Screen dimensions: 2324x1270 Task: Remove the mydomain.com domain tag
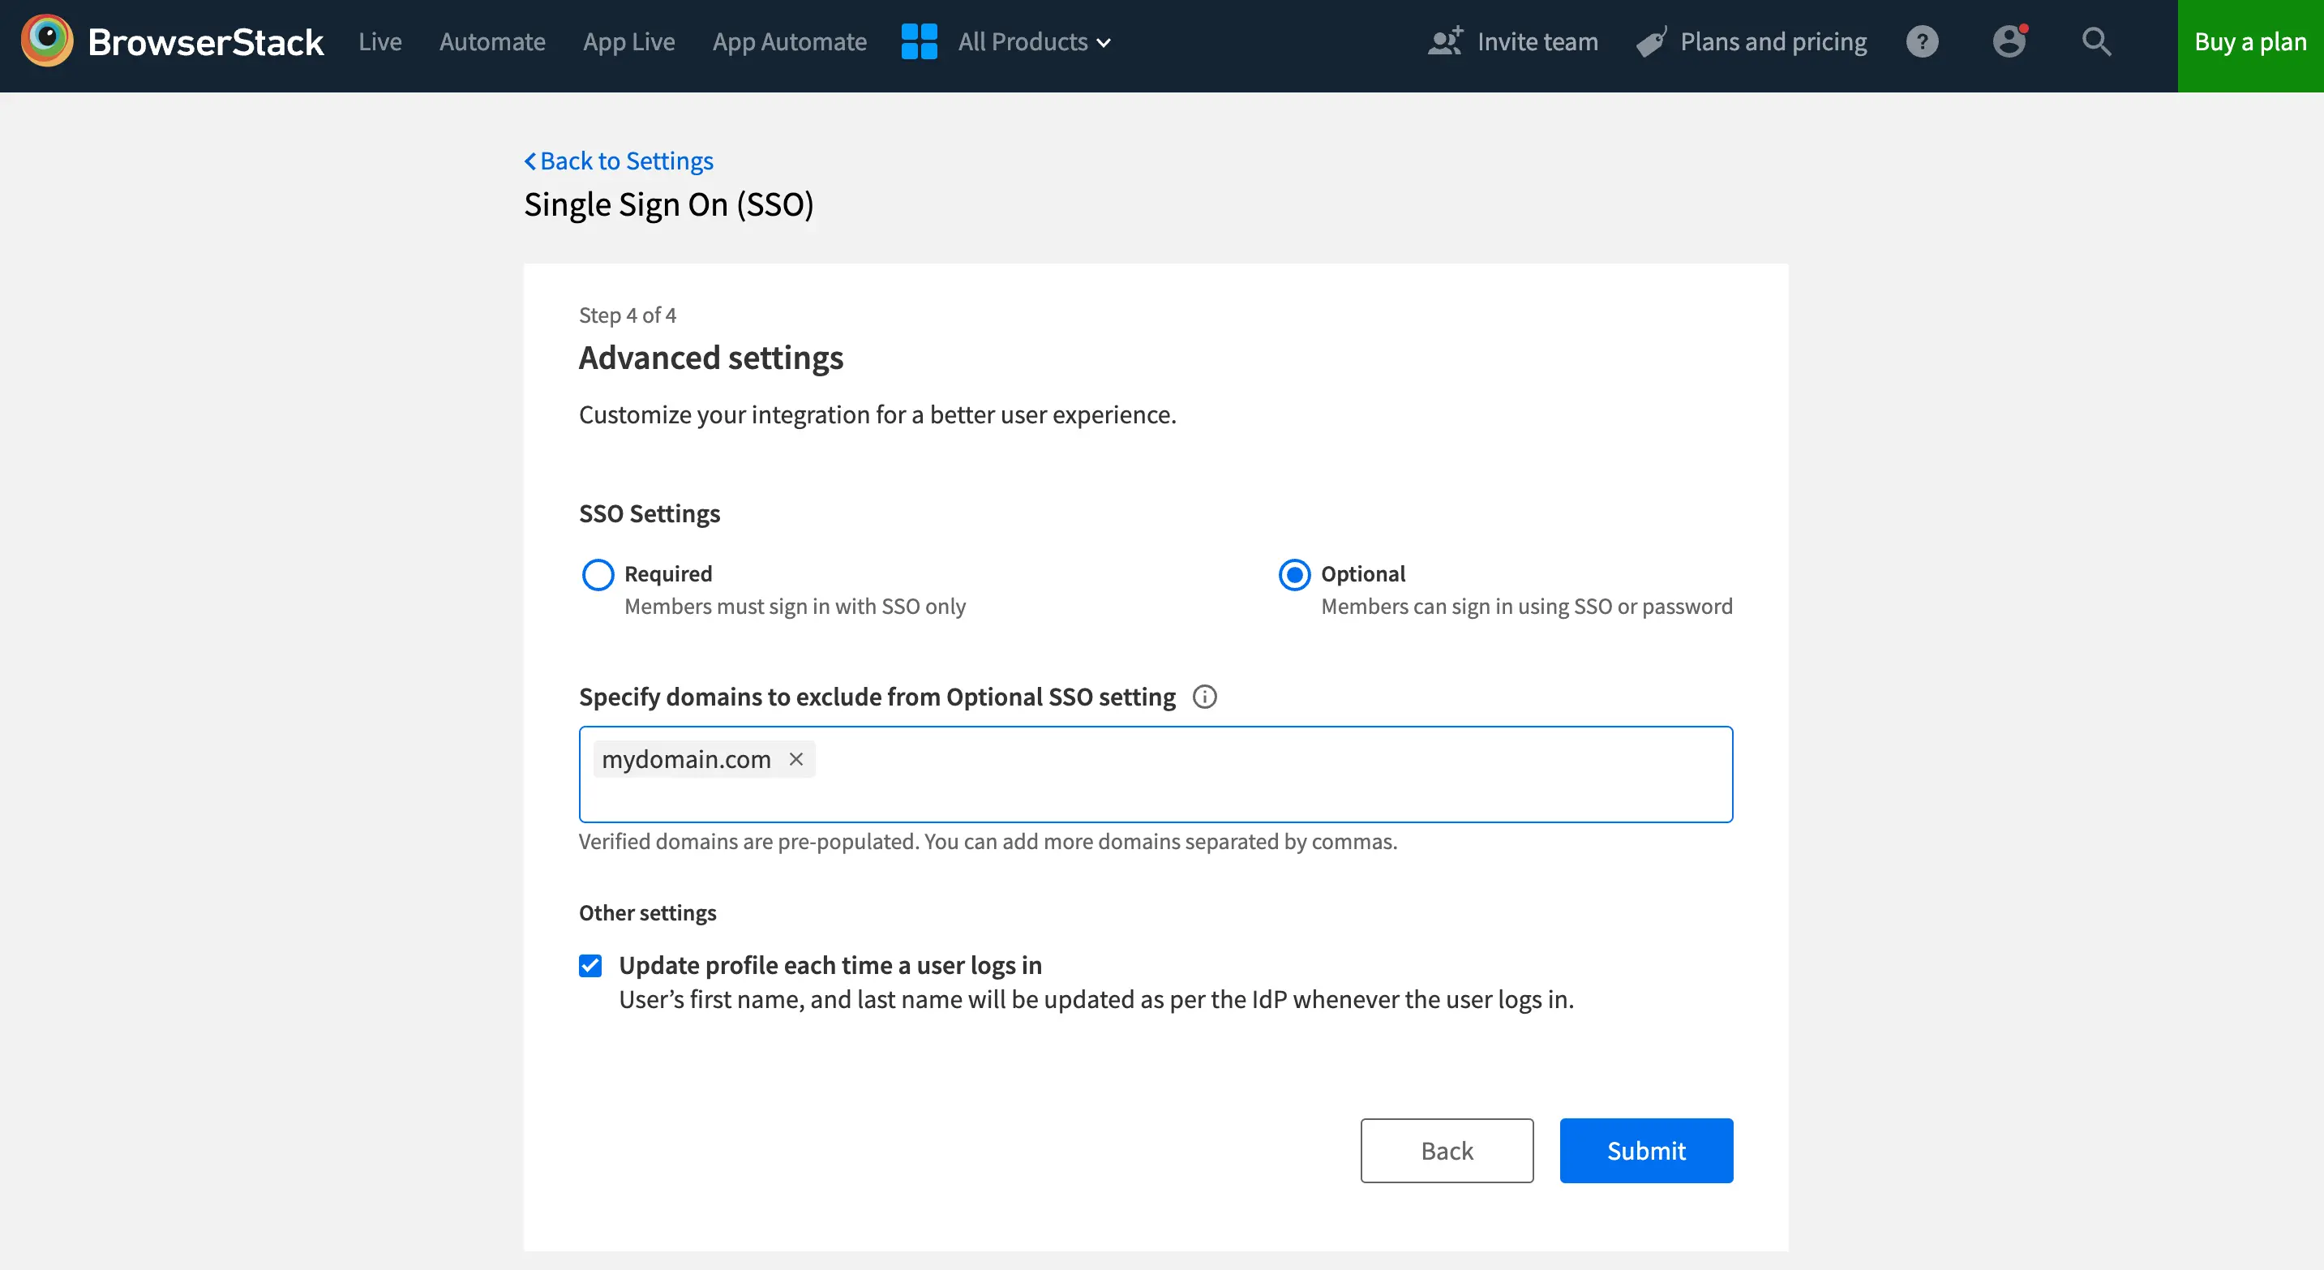tap(795, 759)
